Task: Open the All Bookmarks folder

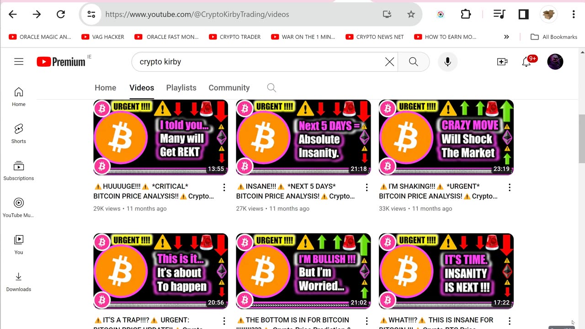Action: tap(554, 37)
